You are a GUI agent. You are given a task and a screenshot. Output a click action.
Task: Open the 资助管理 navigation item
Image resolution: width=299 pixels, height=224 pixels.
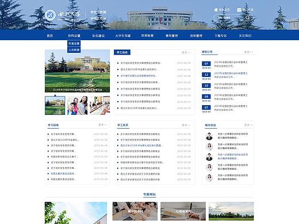196,36
